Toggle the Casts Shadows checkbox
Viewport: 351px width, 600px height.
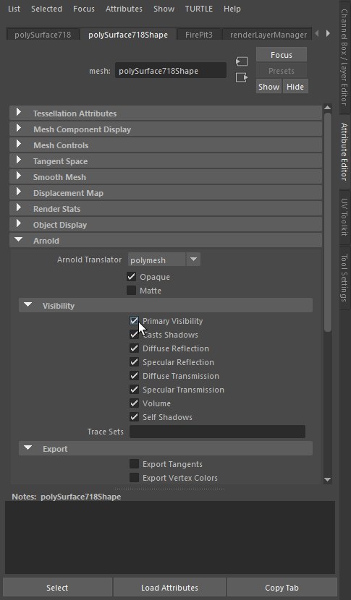[x=134, y=335]
